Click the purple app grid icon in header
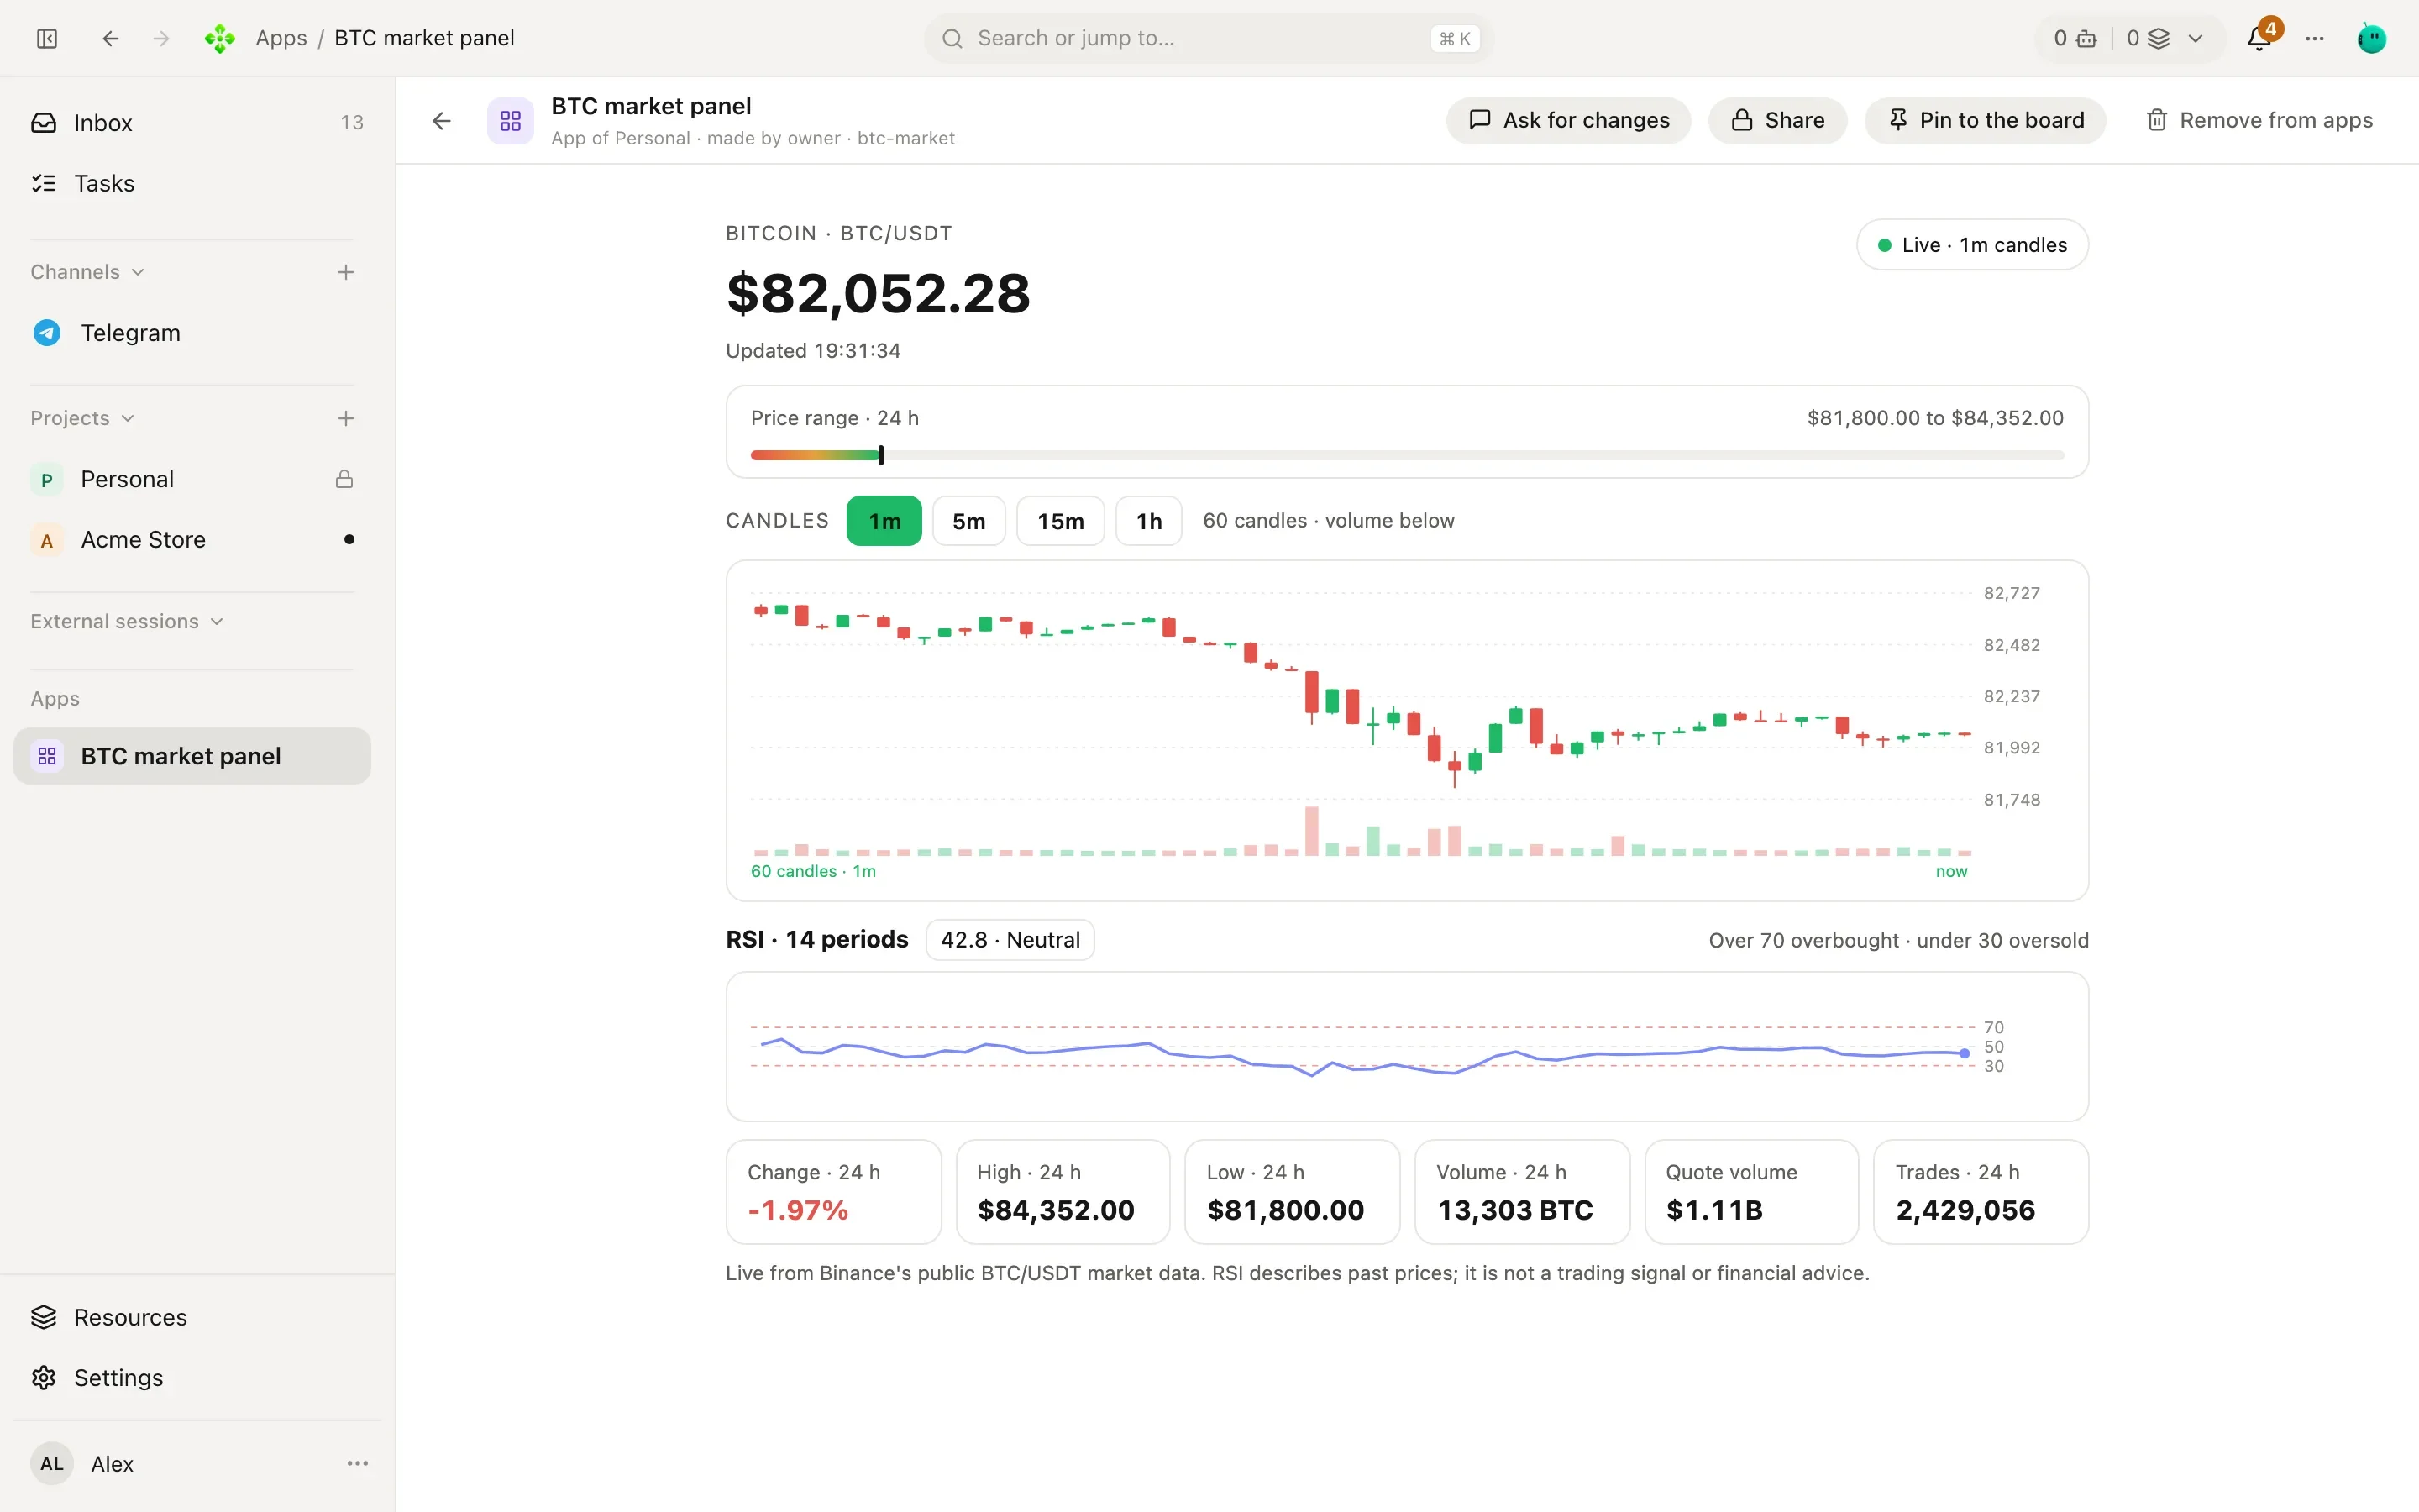The height and width of the screenshot is (1512, 2419). click(x=511, y=121)
